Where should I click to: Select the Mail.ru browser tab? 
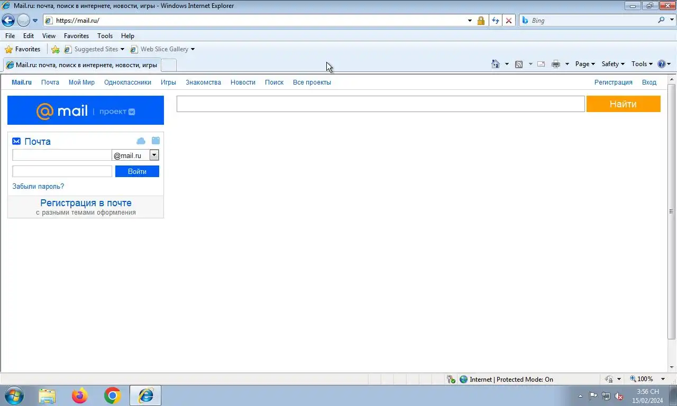tap(81, 65)
